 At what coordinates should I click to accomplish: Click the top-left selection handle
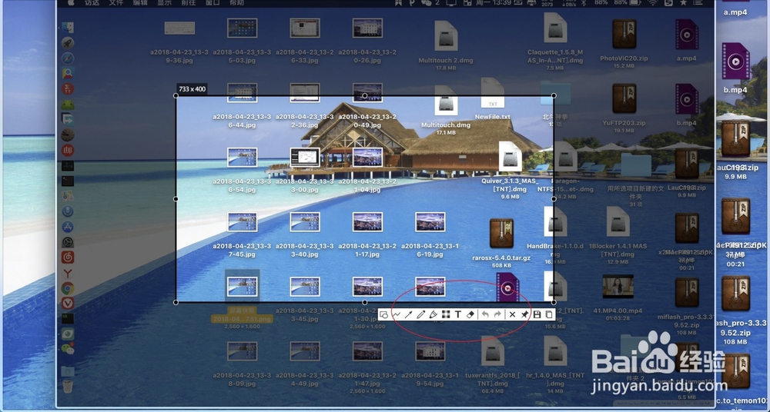[176, 95]
